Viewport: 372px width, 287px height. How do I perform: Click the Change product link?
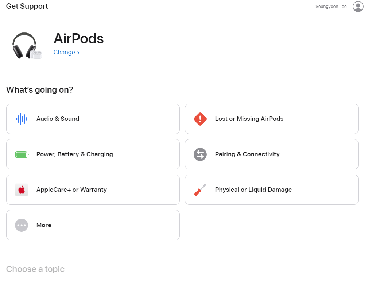tap(66, 52)
